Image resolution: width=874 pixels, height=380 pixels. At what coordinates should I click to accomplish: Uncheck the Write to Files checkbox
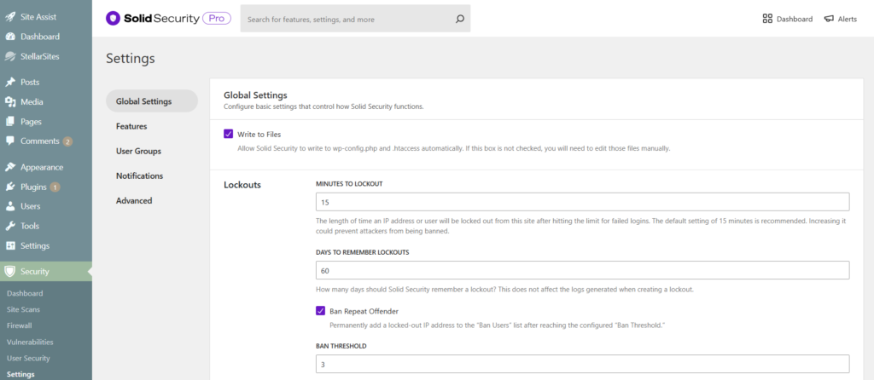(x=229, y=134)
